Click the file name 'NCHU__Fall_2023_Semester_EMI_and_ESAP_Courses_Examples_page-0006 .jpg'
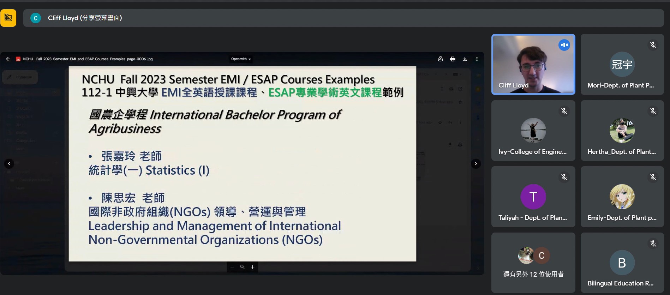670x295 pixels. pyautogui.click(x=88, y=59)
